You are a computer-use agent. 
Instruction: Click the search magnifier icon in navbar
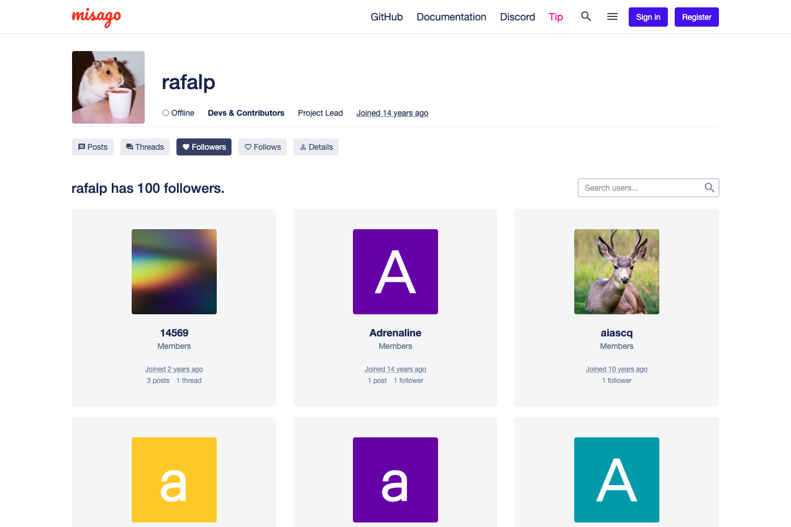[586, 16]
